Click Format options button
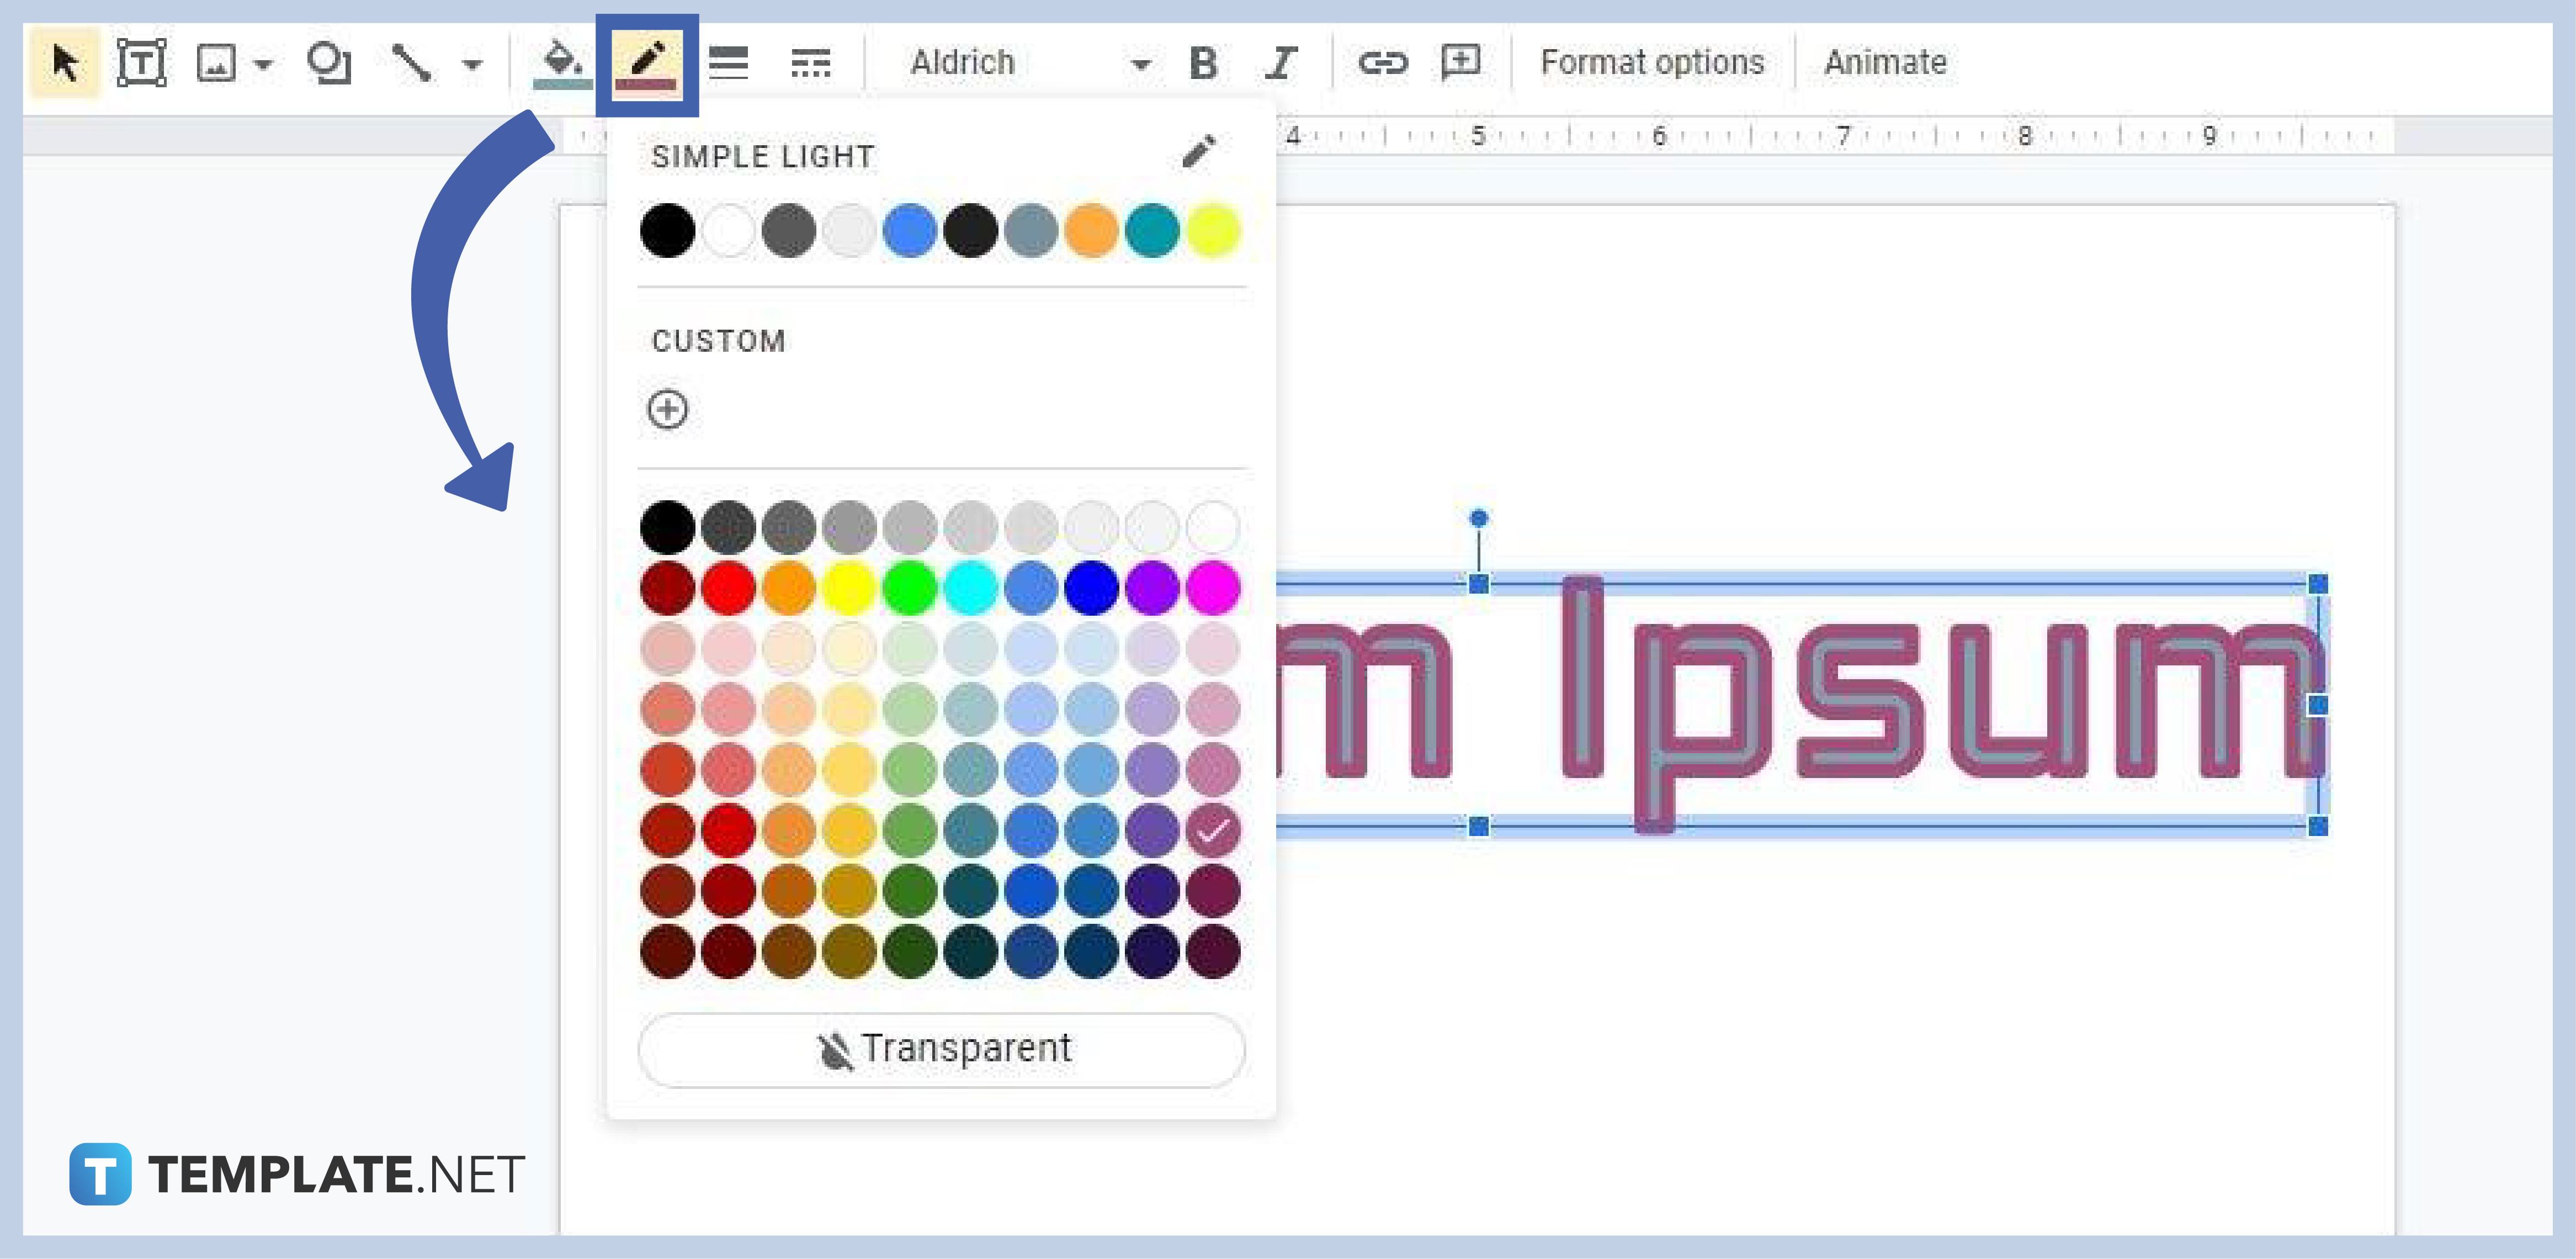Viewport: 2576px width, 1259px height. point(1648,62)
